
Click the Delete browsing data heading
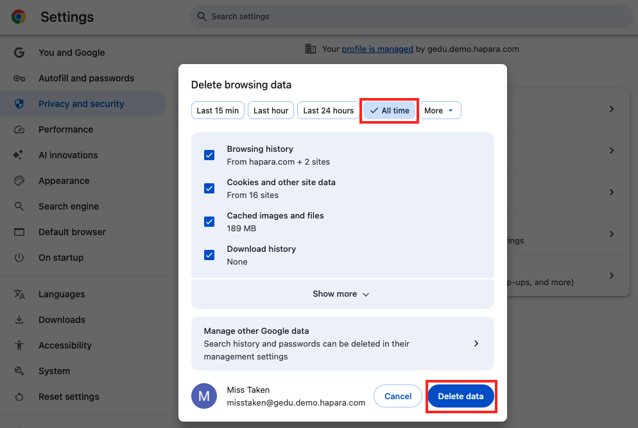[x=241, y=85]
